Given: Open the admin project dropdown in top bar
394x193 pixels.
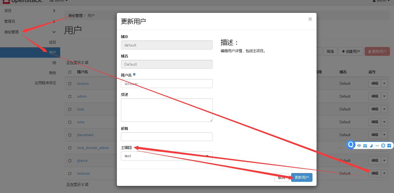Looking at the screenshot, I should 59,1.
